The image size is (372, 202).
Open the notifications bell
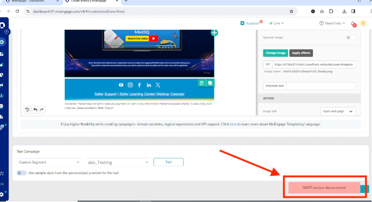click(353, 23)
